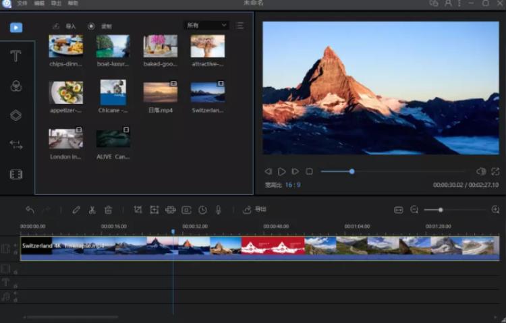Open the Overlays tab in the sidebar
This screenshot has height=323, width=506.
[16, 115]
